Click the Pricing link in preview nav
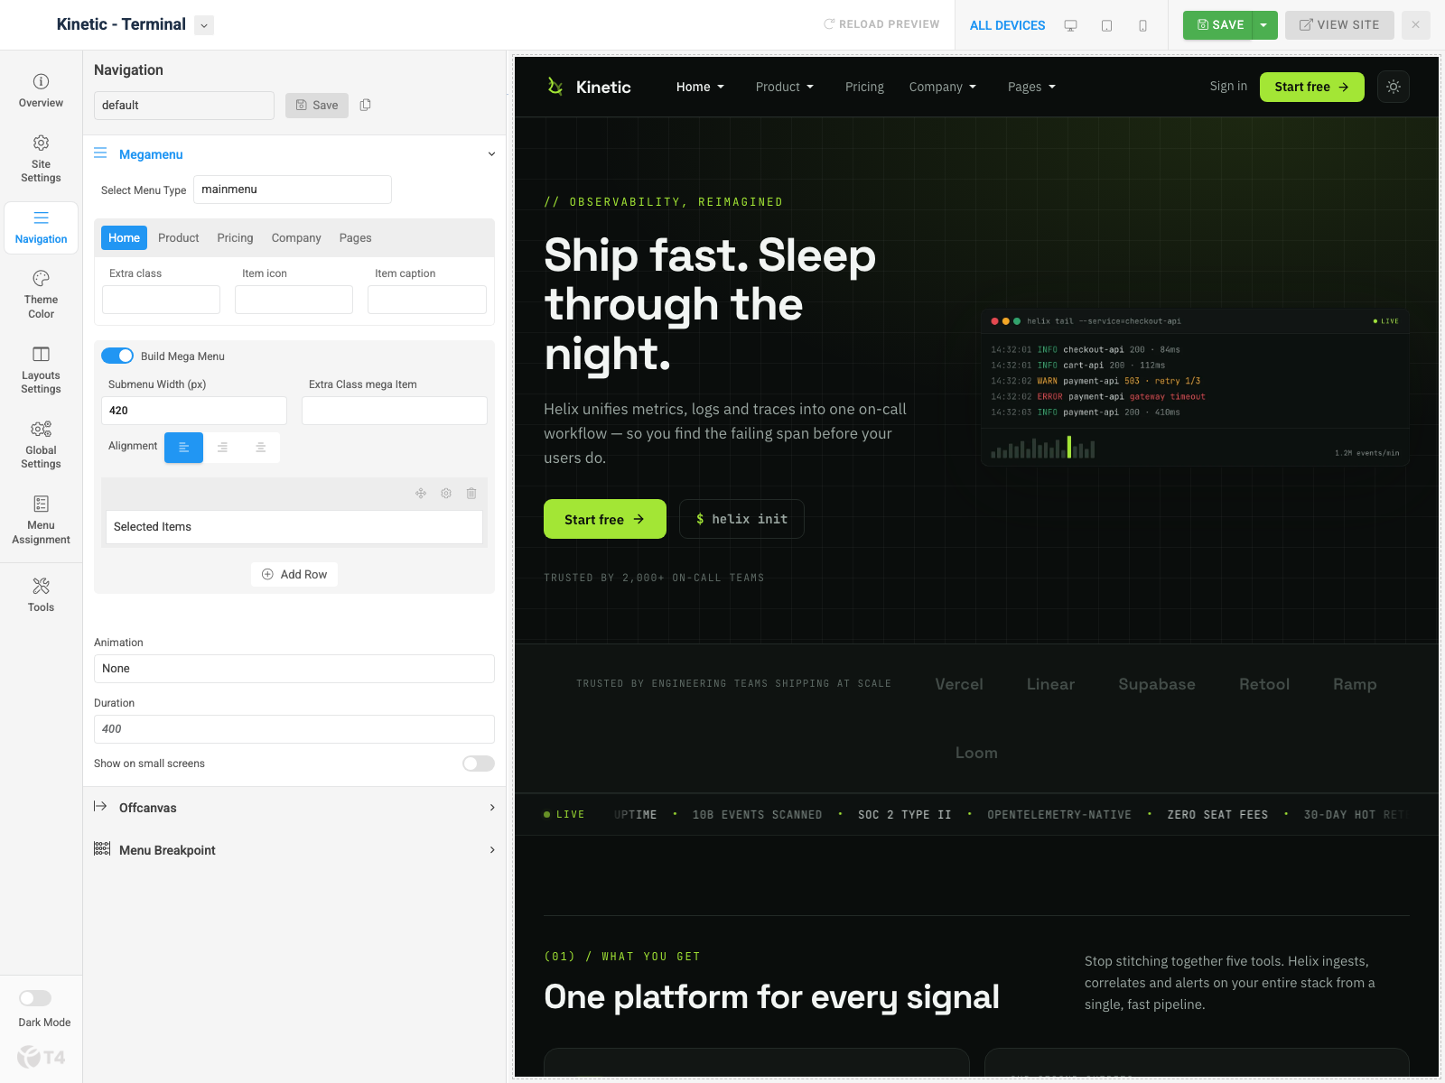1445x1083 pixels. click(864, 87)
